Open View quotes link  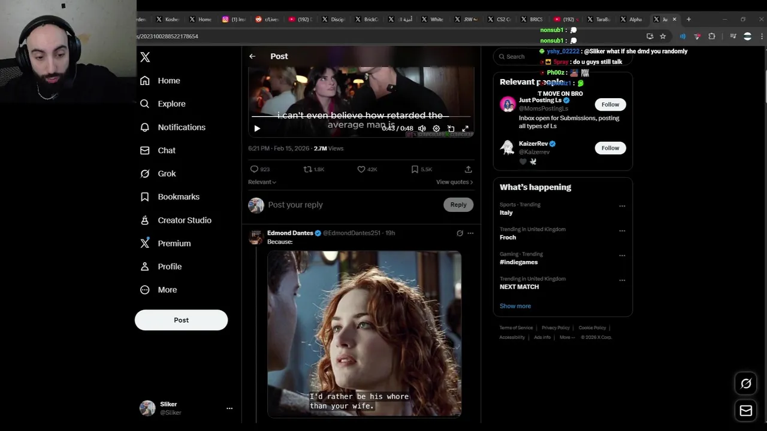(454, 182)
